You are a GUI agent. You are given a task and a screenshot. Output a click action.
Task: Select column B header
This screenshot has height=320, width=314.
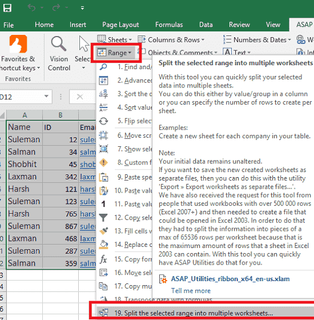click(x=61, y=115)
